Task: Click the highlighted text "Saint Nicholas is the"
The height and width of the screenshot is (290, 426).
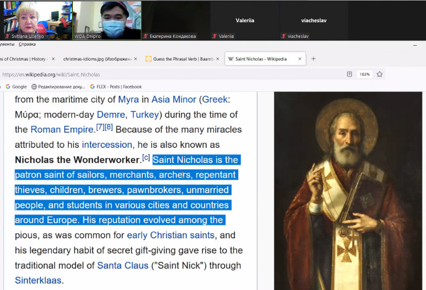Action: [195, 160]
